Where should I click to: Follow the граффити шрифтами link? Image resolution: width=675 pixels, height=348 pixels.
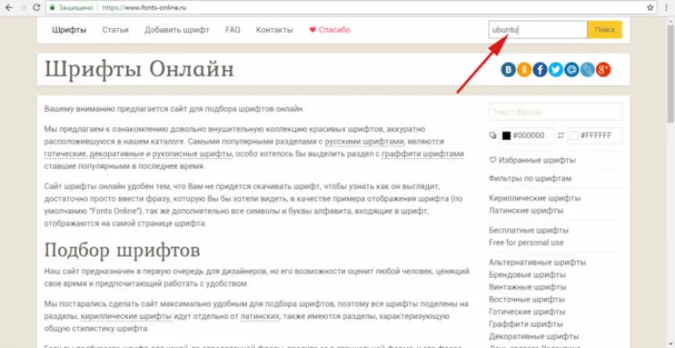422,154
